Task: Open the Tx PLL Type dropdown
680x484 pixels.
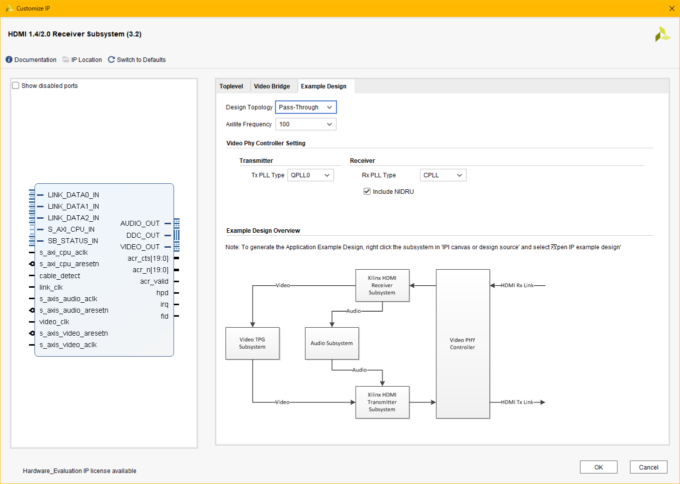Action: point(310,175)
